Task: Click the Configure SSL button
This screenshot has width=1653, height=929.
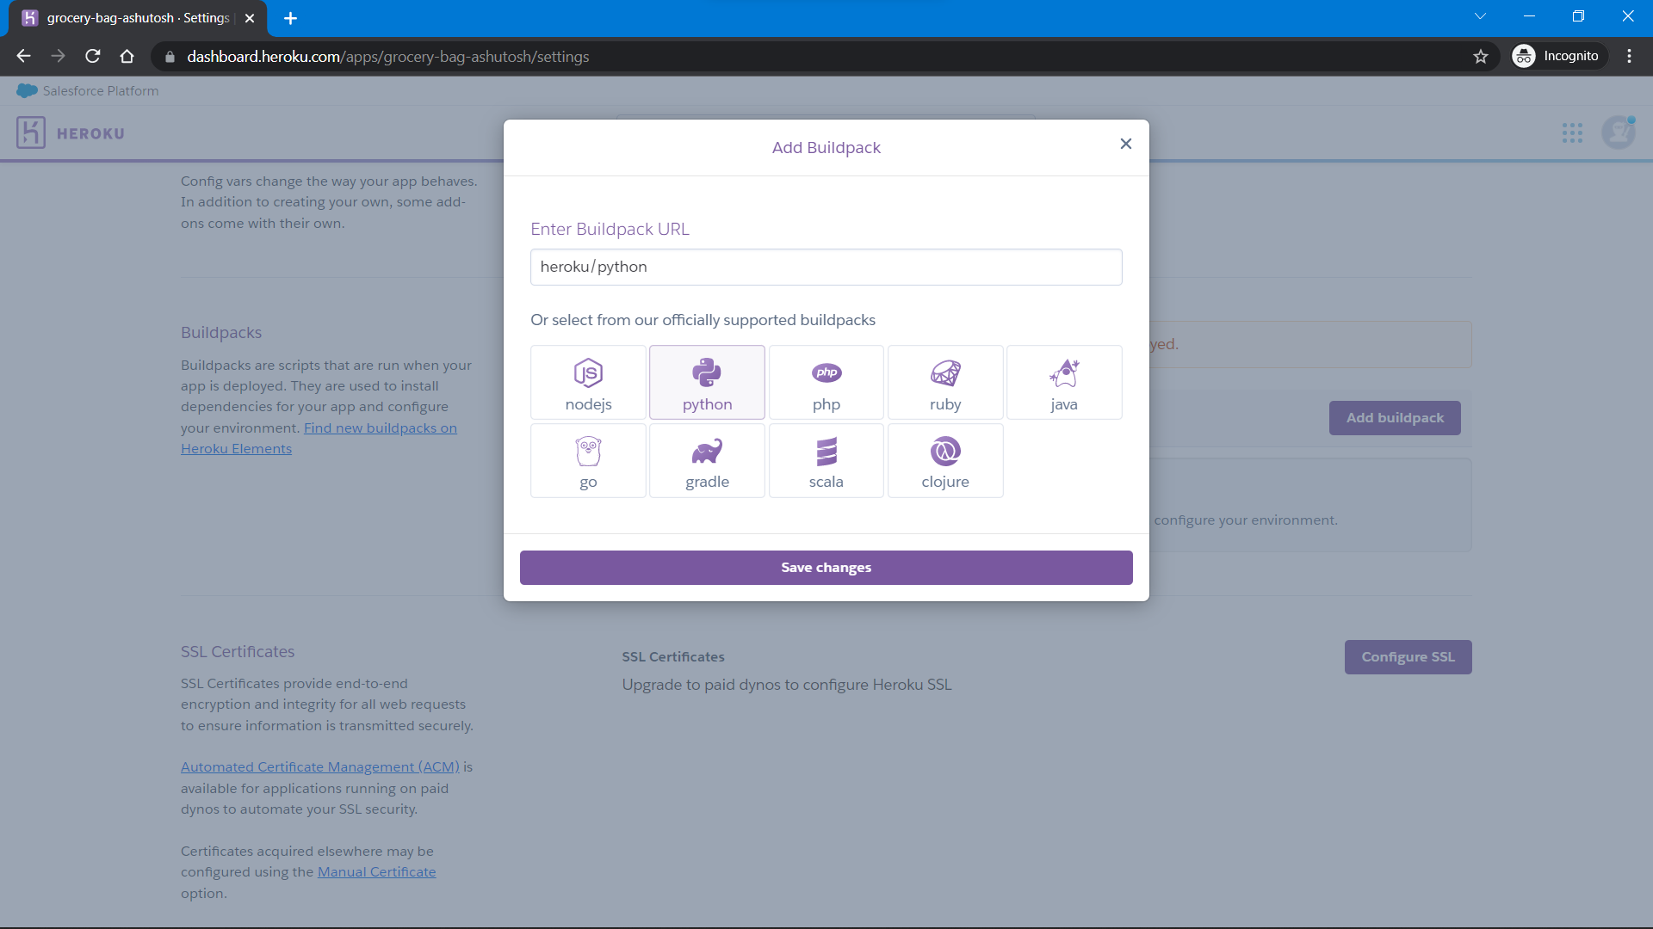Action: [1408, 657]
